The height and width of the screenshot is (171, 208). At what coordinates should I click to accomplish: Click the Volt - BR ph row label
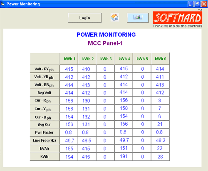pyautogui.click(x=45, y=85)
